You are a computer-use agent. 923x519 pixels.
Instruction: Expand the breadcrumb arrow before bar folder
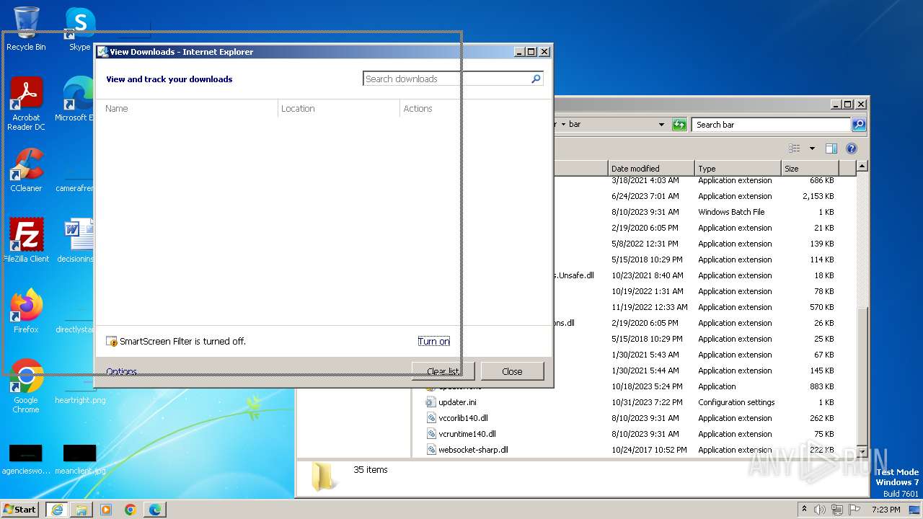564,125
